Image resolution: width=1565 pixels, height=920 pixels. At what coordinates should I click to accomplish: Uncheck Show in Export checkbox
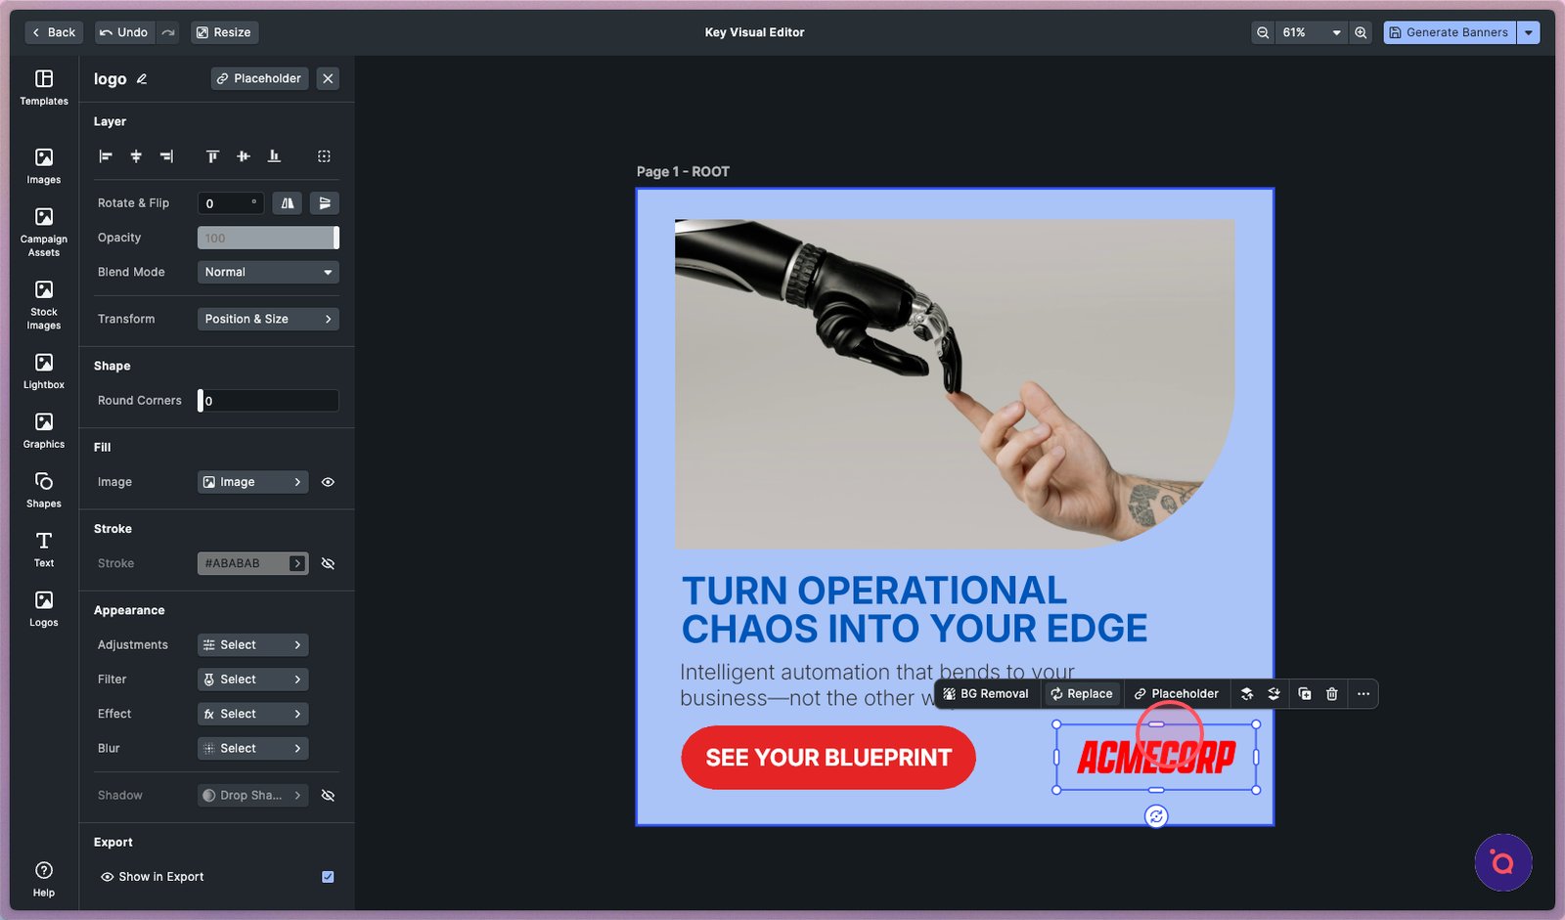pyautogui.click(x=328, y=877)
